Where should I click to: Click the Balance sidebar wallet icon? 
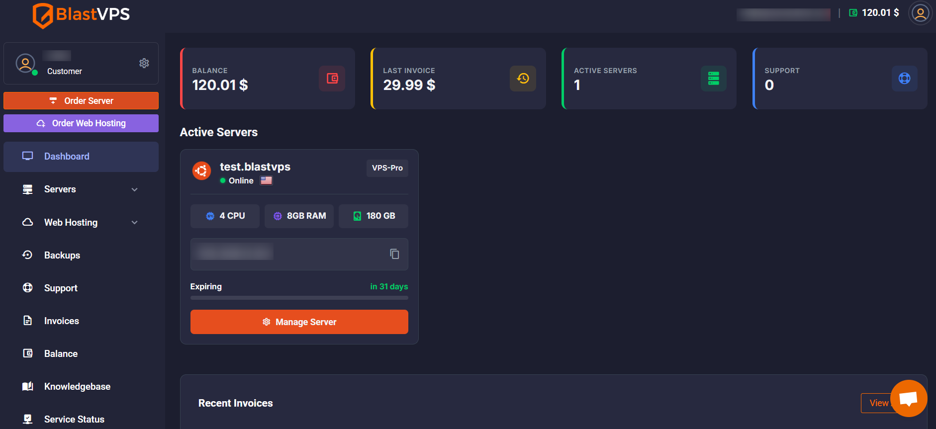(x=28, y=353)
